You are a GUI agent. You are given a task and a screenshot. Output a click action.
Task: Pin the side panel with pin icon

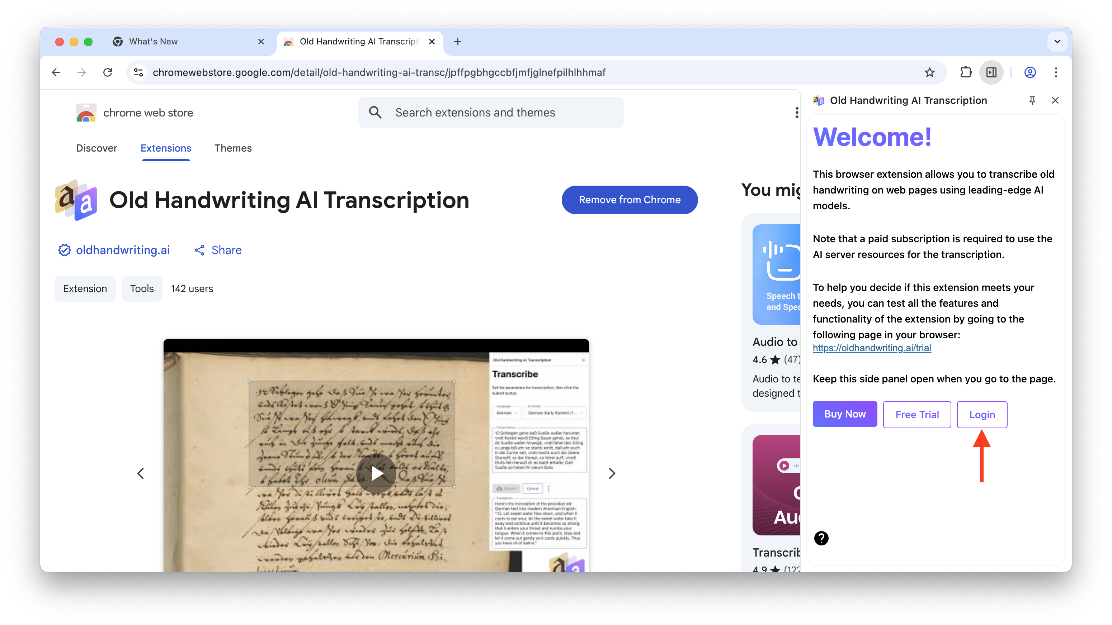1032,100
